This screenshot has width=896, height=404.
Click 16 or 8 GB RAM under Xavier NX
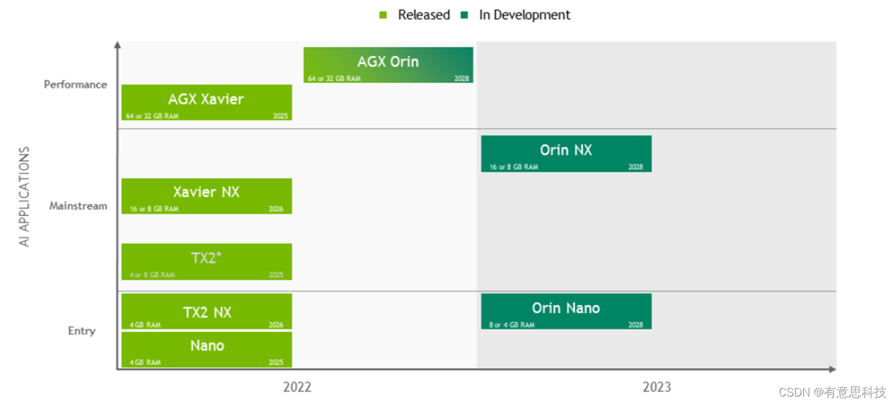[x=154, y=210]
